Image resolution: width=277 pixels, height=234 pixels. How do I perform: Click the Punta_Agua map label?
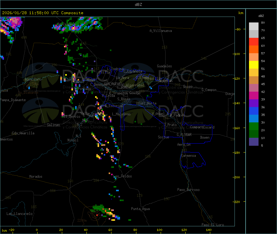point(140,209)
